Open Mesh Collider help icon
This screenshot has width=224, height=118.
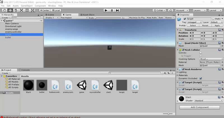pos(220,50)
